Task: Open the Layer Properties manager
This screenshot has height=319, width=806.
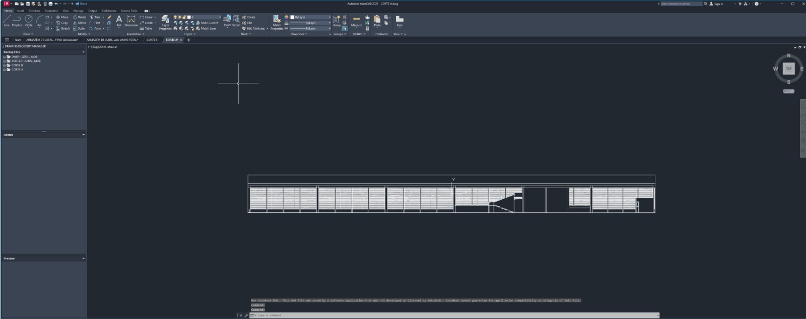Action: [x=165, y=20]
